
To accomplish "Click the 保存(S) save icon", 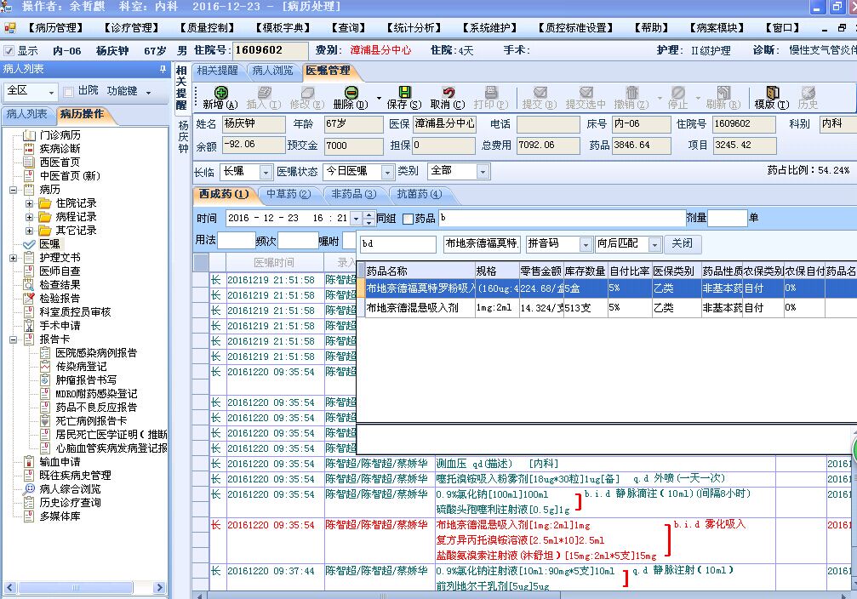I will 404,92.
